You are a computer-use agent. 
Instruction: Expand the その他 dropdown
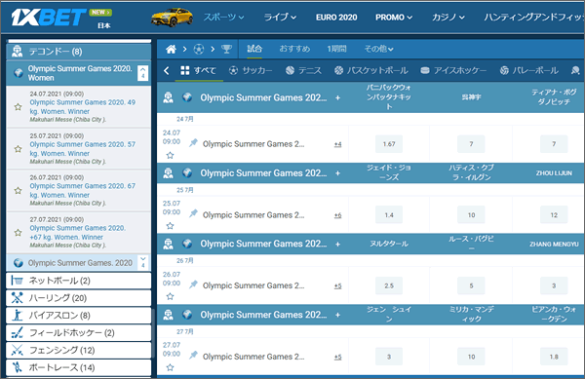pyautogui.click(x=378, y=49)
